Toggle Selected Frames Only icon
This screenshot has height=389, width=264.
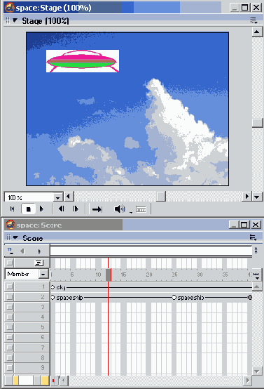(x=141, y=210)
